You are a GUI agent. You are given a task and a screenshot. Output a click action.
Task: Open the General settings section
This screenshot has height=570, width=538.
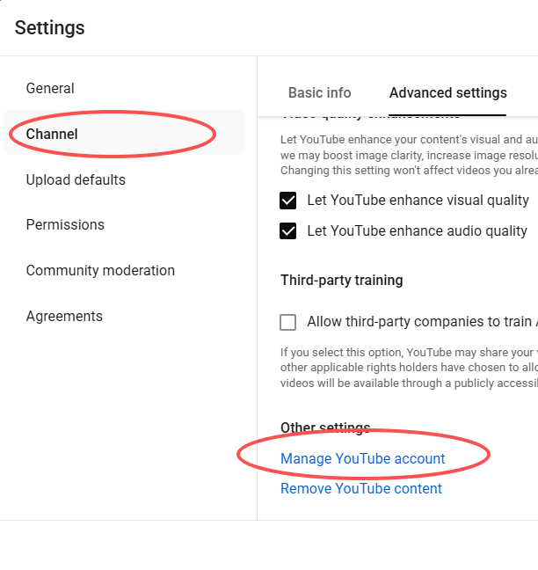click(x=50, y=89)
